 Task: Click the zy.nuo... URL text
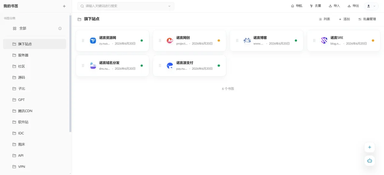click(x=104, y=44)
